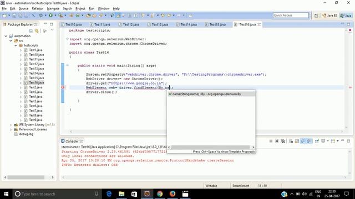This screenshot has width=355, height=199.
Task: Click the New file wizard icon
Action: [4, 15]
